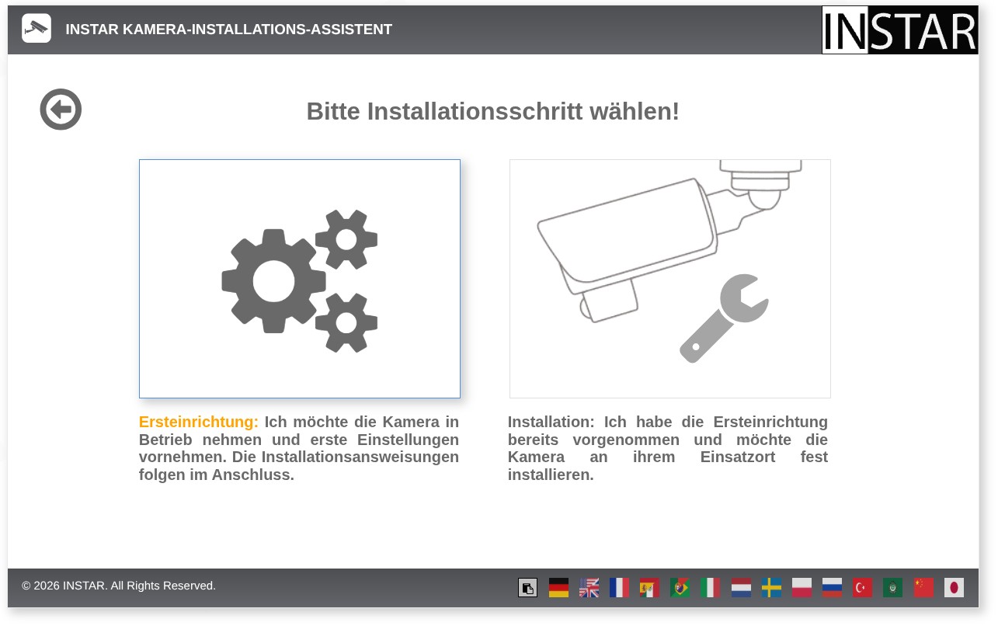Screen dimensions: 1005x626
Task: Switch language to Spanish via flag
Action: [x=649, y=588]
